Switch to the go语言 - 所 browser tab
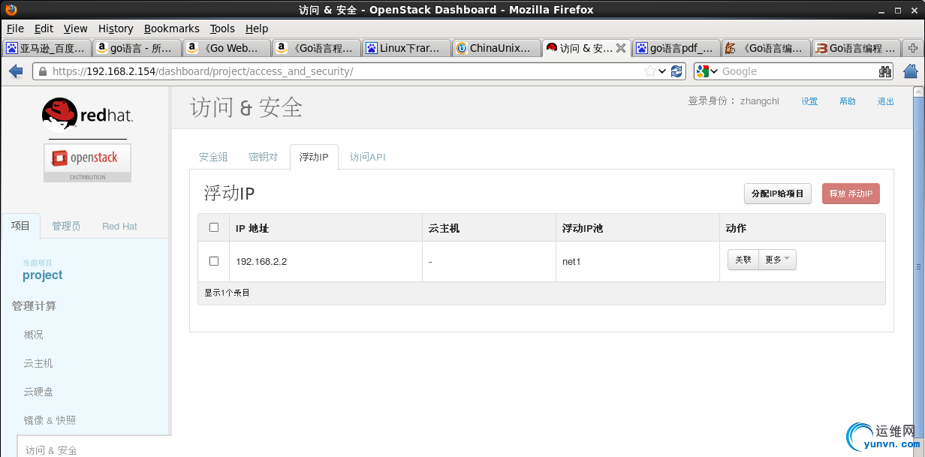The image size is (925, 457). [137, 48]
